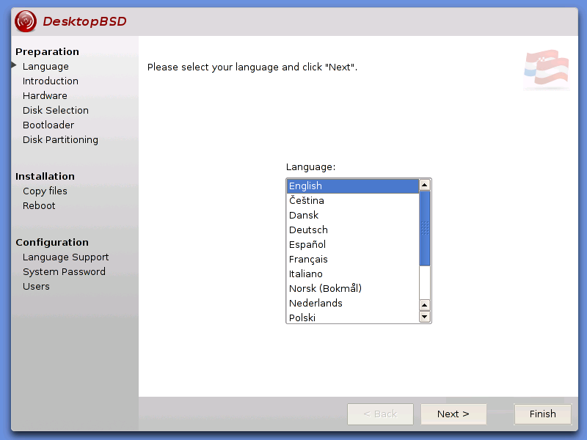Pick Français in the language list
The height and width of the screenshot is (440, 587).
(353, 259)
